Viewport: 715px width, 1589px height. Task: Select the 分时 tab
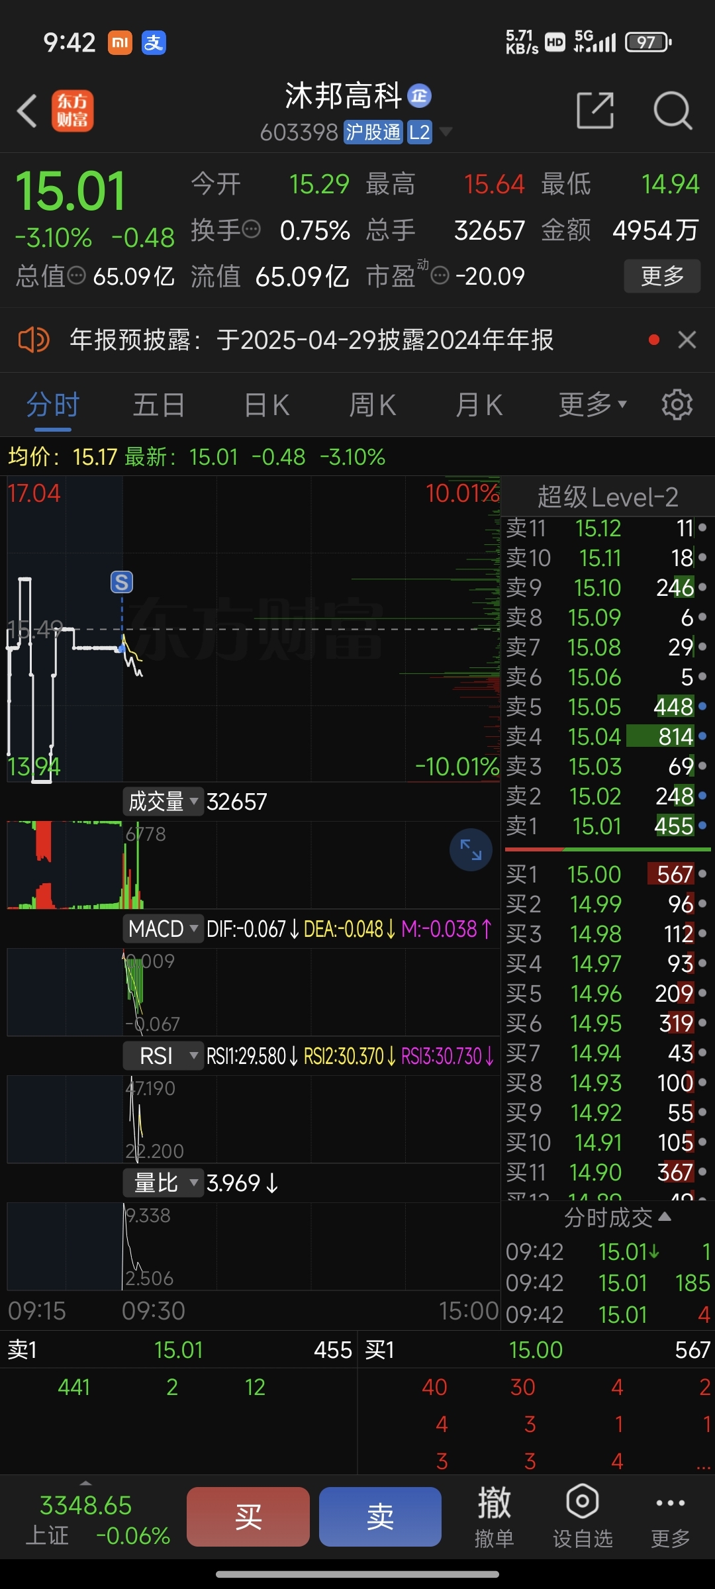tap(53, 405)
